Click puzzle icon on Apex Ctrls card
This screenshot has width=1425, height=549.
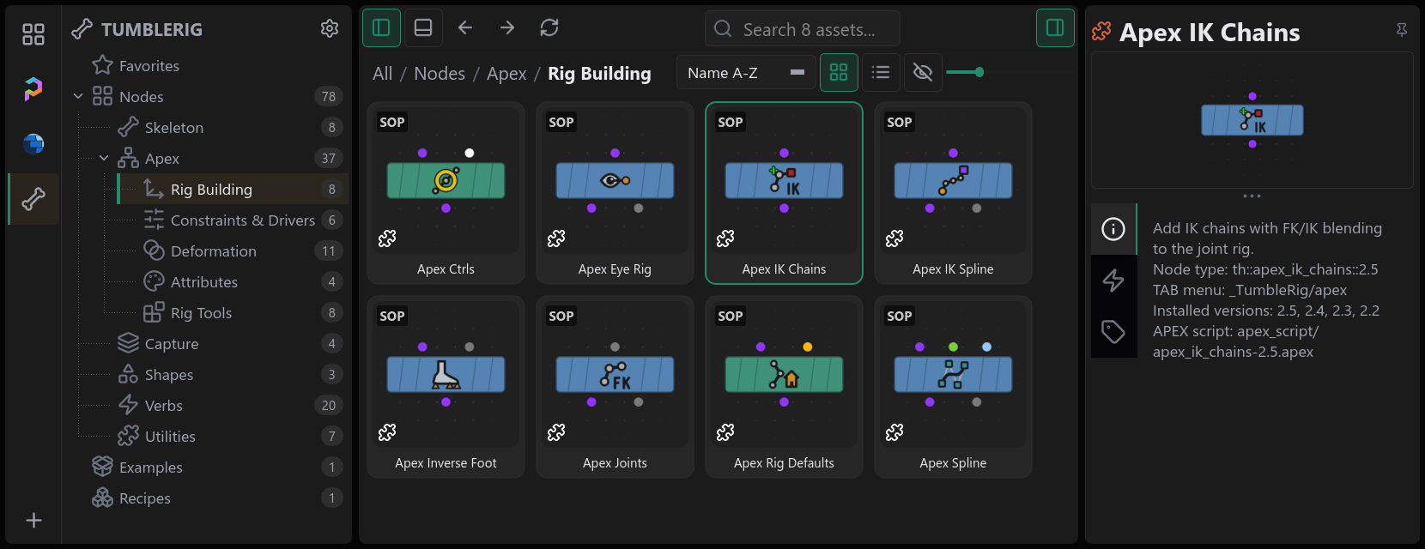(x=387, y=238)
